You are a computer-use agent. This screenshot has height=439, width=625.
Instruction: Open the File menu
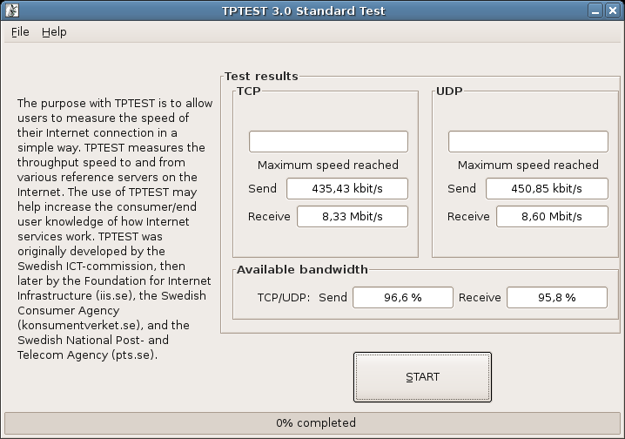20,32
